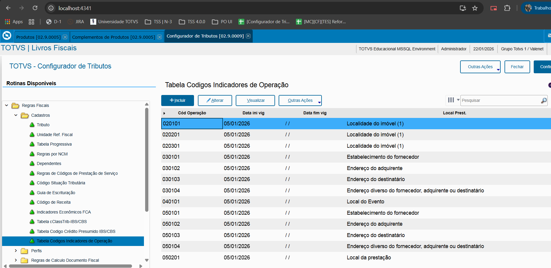Click the picture-in-picture icon in the toolbar
This screenshot has height=268, width=551.
493,8
